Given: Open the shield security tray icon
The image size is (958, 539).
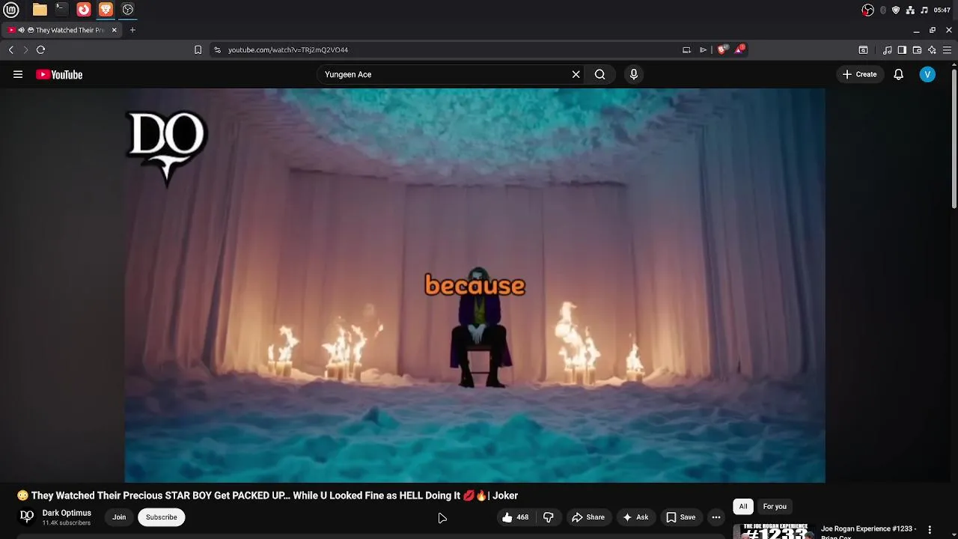Looking at the screenshot, I should tap(896, 10).
